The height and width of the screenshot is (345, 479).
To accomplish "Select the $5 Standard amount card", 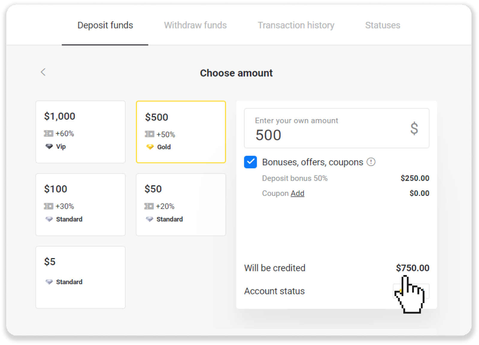I will coord(81,277).
